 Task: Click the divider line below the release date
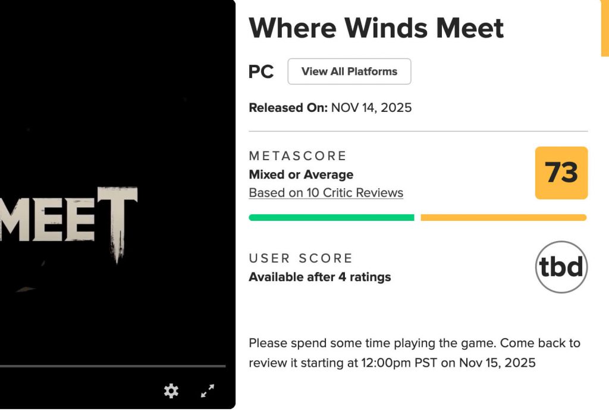click(x=418, y=131)
